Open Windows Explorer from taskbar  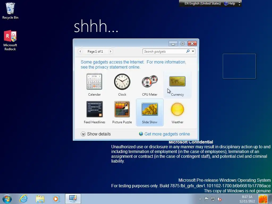pos(40,199)
